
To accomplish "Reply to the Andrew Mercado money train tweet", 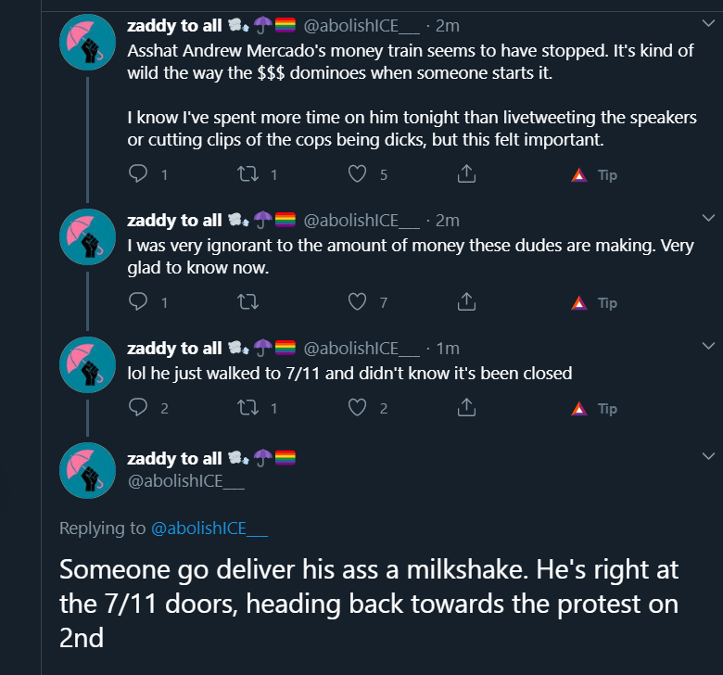I will click(138, 174).
